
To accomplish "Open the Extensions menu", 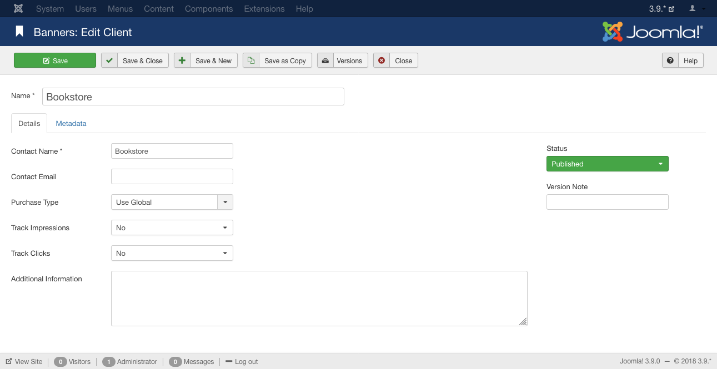I will tap(264, 9).
